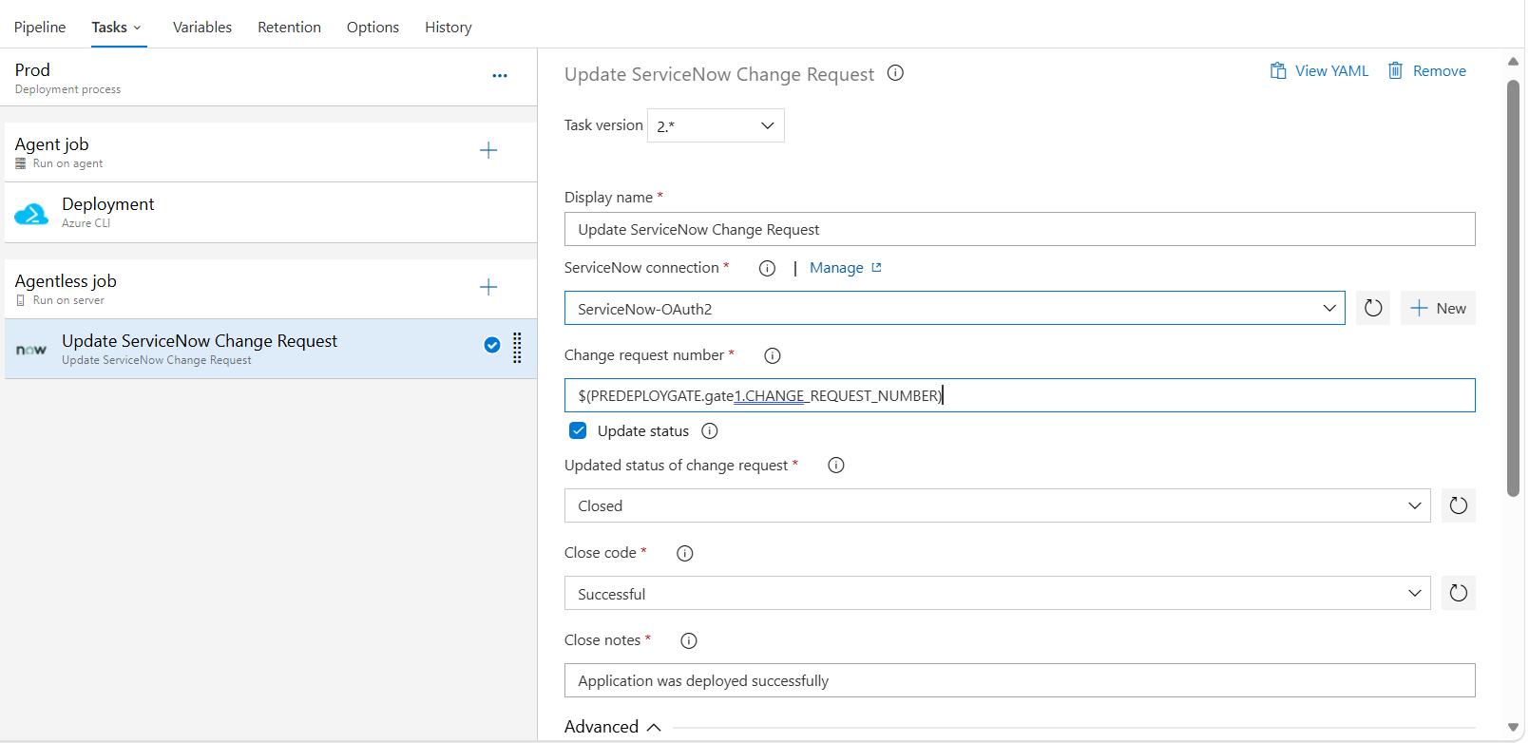Open the ServiceNow connection dropdown
Screen dimensions: 1529x743
click(954, 308)
